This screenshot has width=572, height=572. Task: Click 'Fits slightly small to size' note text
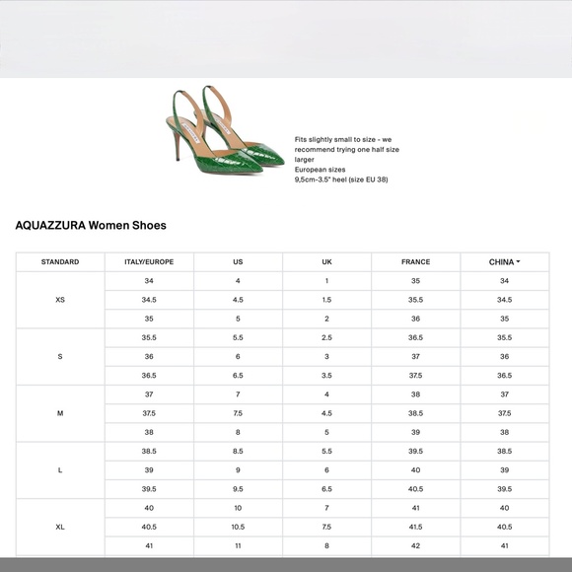pos(346,149)
